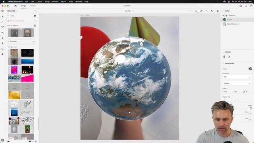This screenshot has width=254, height=143.
Task: Switch to the Design tab
Action: point(23,6)
